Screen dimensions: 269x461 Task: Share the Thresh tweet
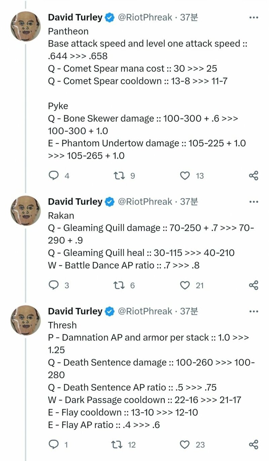point(253,444)
